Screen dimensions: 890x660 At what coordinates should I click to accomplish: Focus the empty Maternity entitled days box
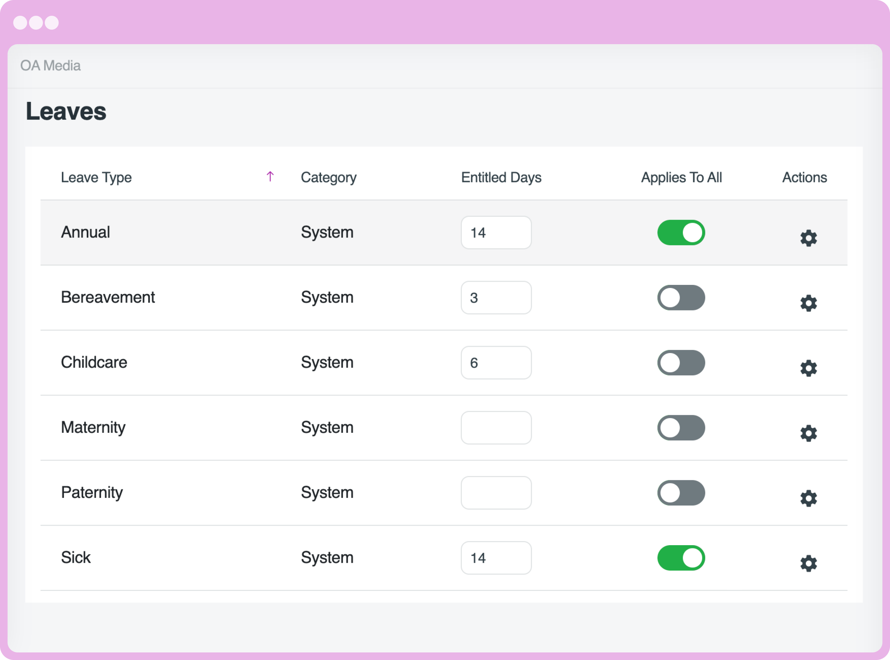pos(496,428)
